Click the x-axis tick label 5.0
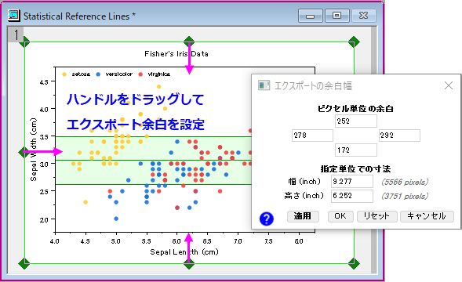 point(116,241)
